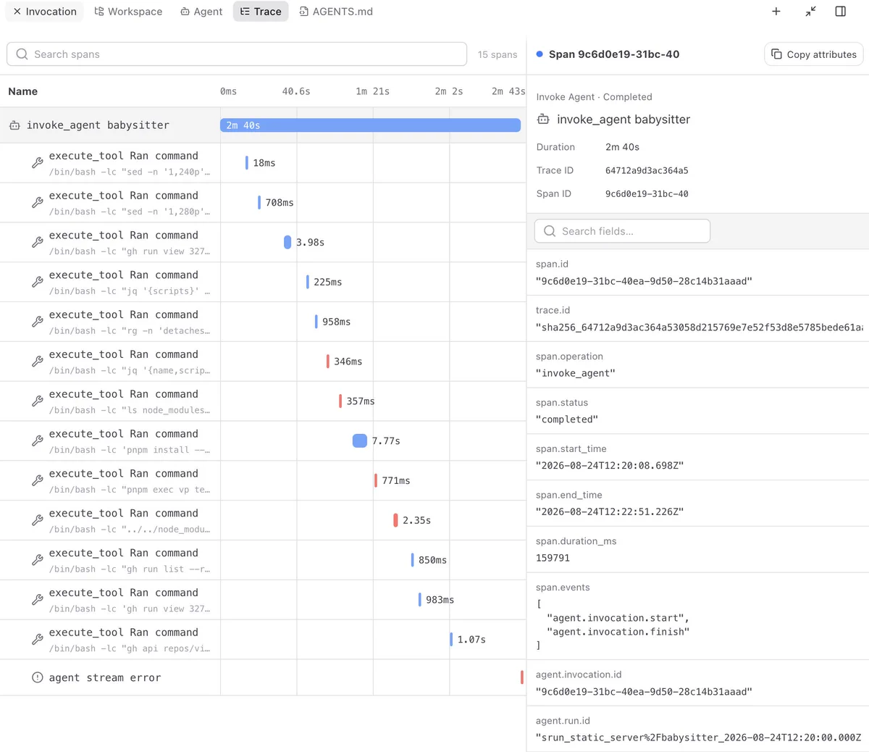This screenshot has width=869, height=752.
Task: Select the Trace tab
Action: pos(261,12)
